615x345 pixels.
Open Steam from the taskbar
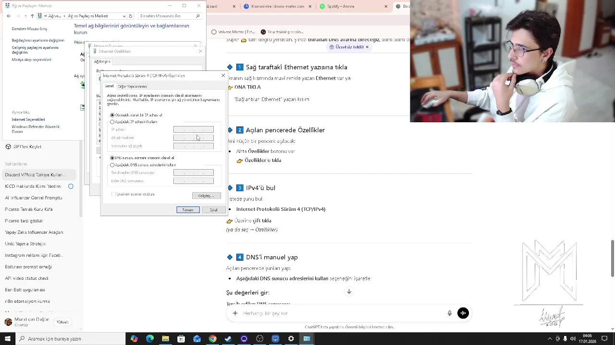(x=228, y=339)
